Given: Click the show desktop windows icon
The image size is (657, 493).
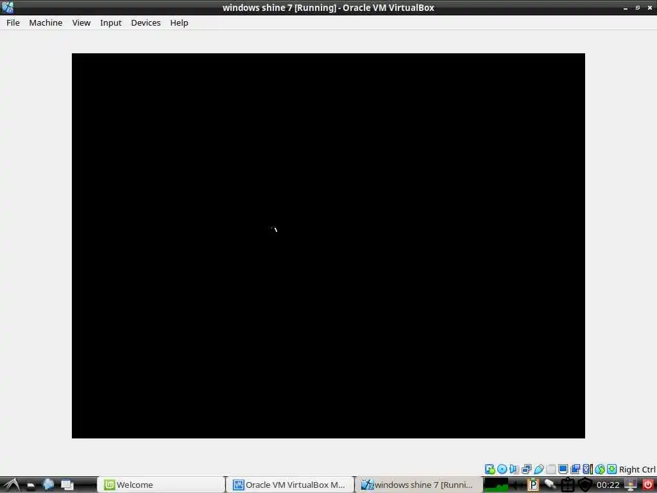Looking at the screenshot, I should (x=67, y=485).
